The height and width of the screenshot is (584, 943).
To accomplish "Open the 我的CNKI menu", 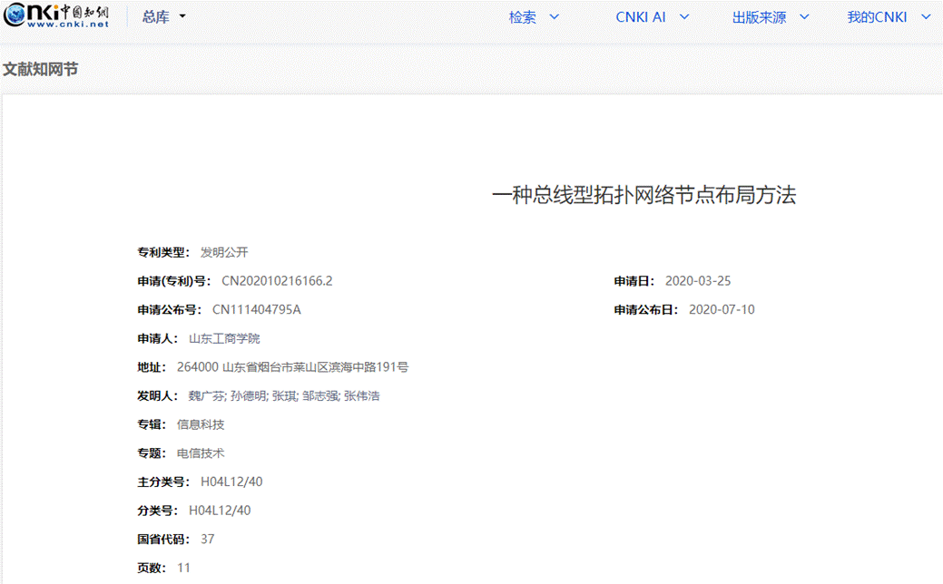I will coord(888,17).
